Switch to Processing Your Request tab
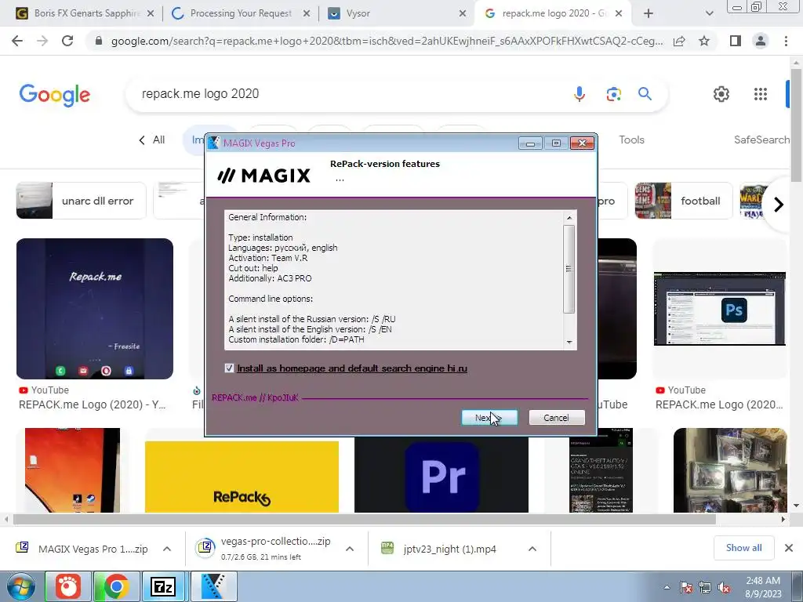Image resolution: width=803 pixels, height=602 pixels. 241,13
